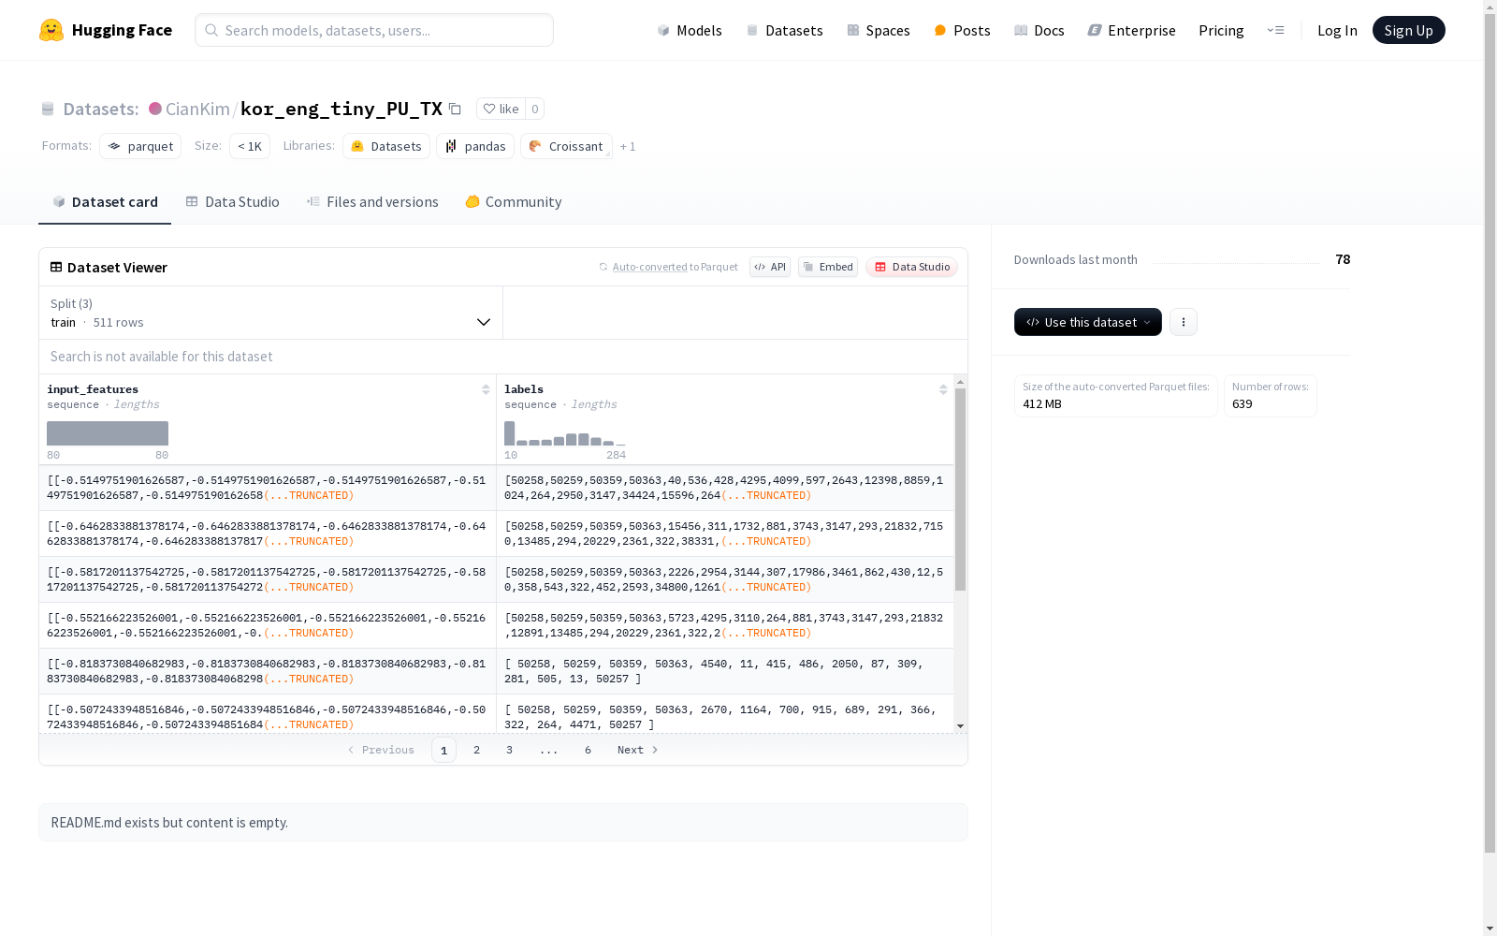The image size is (1497, 936).
Task: Expand the Croissant library tag
Action: (566, 146)
